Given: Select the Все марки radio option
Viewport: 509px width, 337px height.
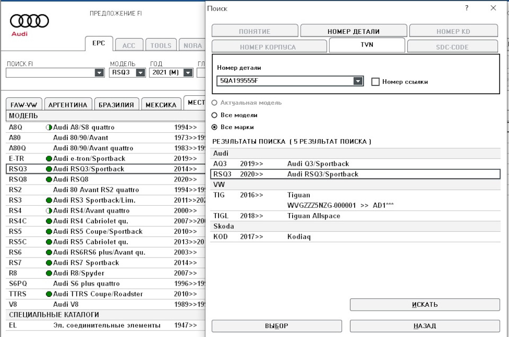Looking at the screenshot, I should (x=214, y=127).
